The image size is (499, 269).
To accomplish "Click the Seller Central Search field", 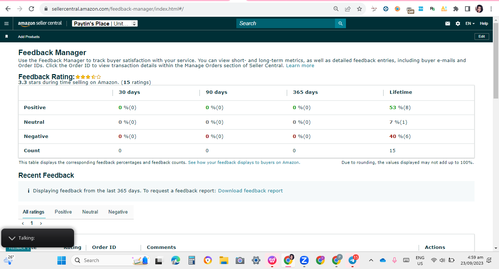I will tap(286, 23).
